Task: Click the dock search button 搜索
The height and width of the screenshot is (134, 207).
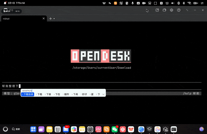Action: 16,129
